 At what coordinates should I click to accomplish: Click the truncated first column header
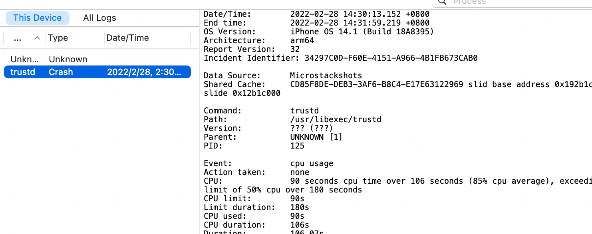[x=18, y=38]
